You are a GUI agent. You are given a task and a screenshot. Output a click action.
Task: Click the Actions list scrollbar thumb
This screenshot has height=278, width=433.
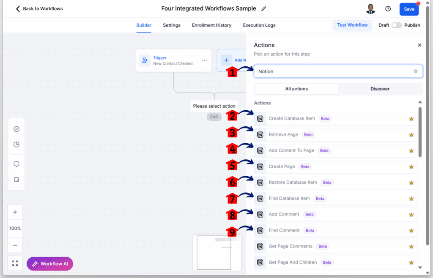[420, 132]
